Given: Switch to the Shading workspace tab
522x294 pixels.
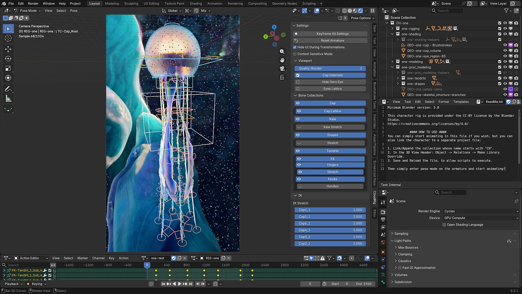Looking at the screenshot, I should point(196,4).
